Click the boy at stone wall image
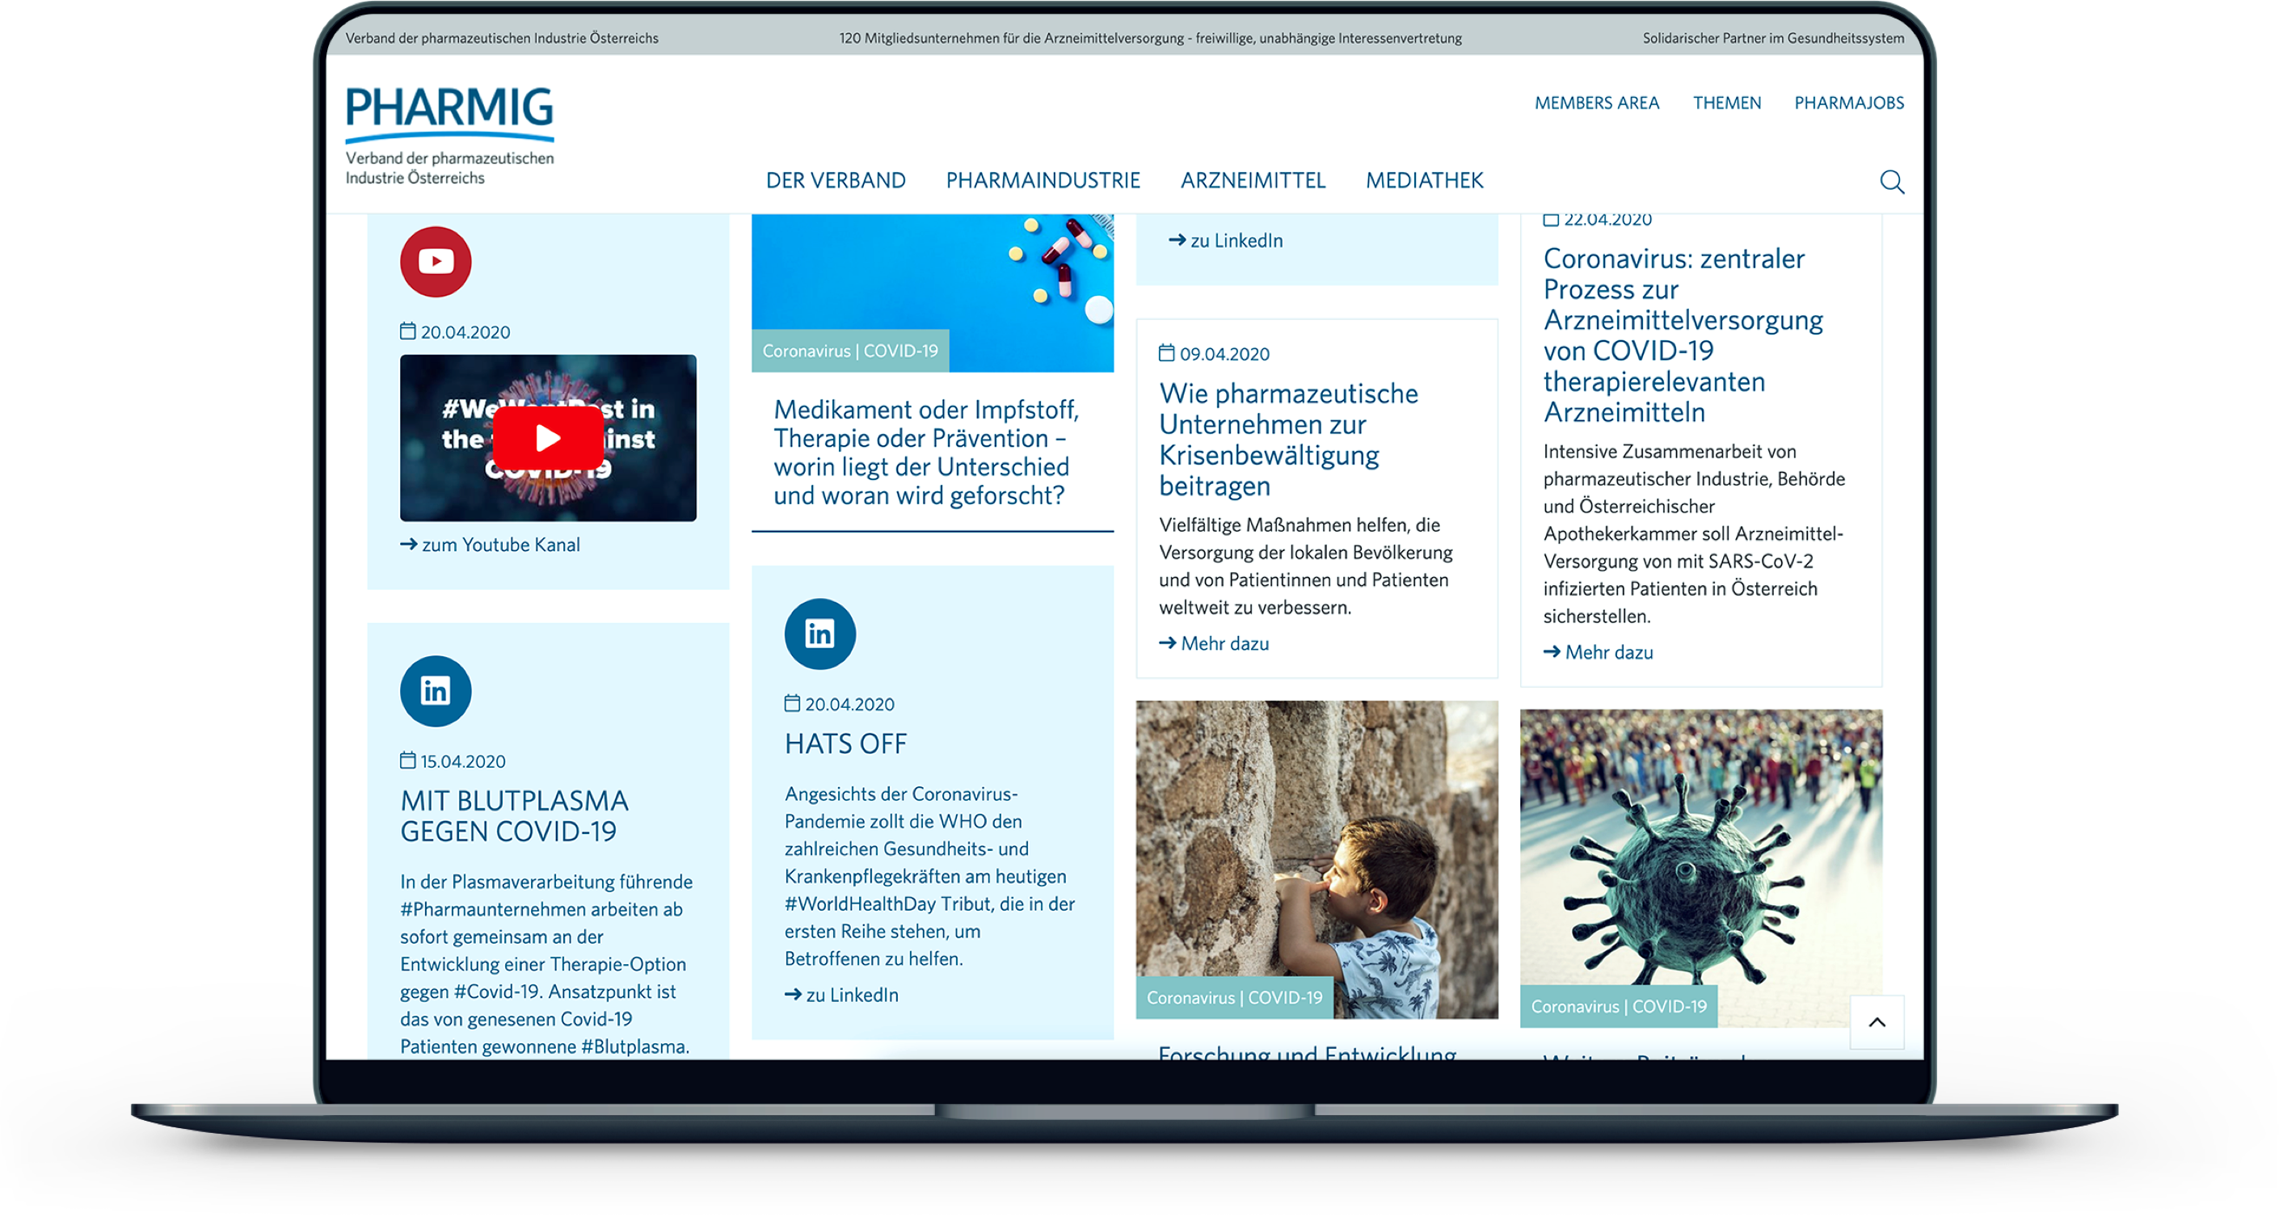This screenshot has width=2279, height=1217. click(1316, 860)
